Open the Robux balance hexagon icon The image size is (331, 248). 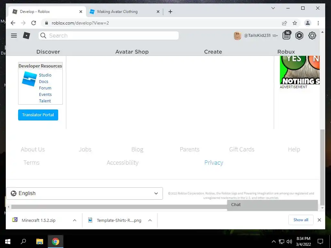[299, 36]
